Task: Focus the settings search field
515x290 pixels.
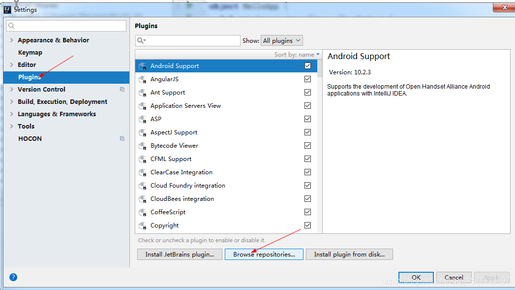Action: [x=66, y=26]
